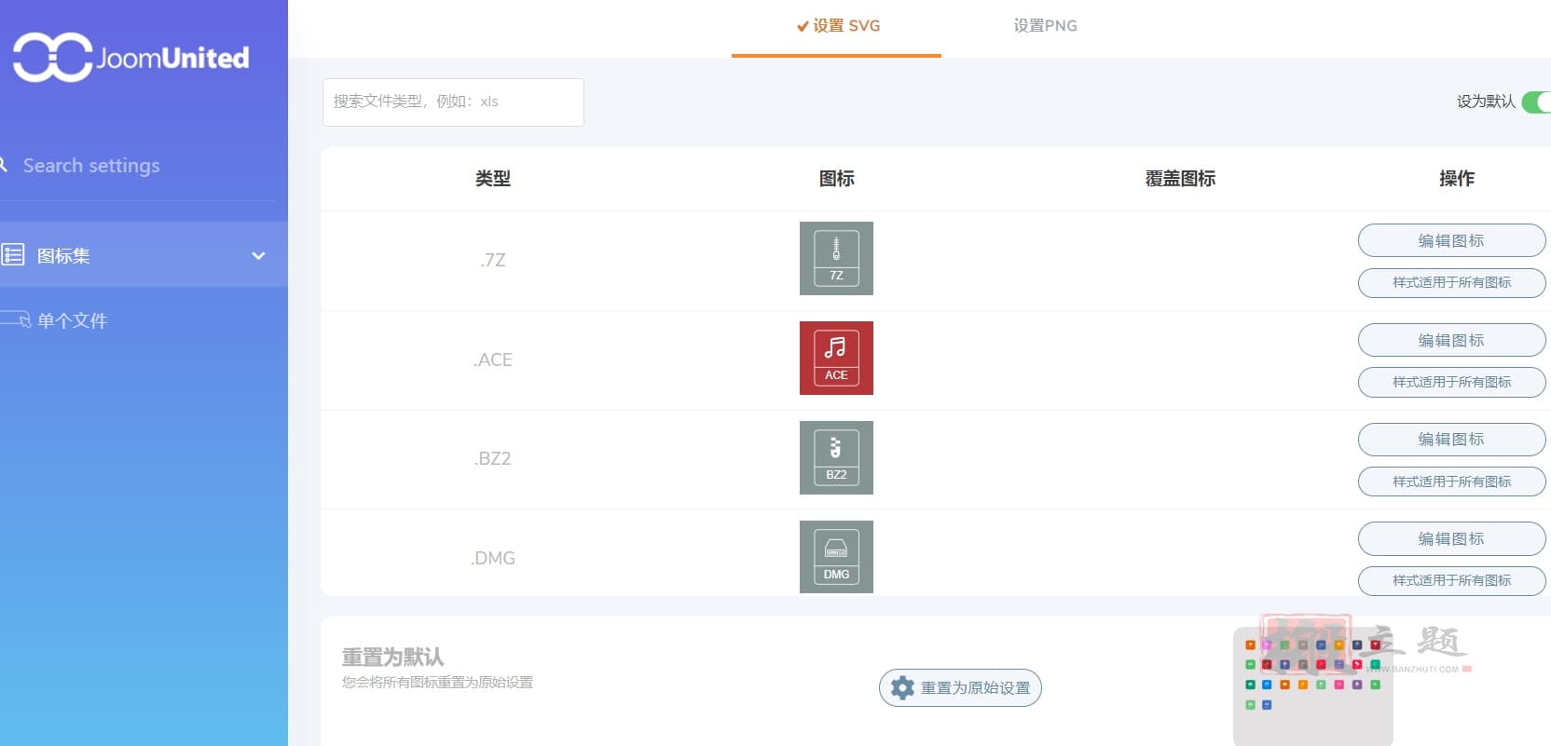Toggle the 设为默认 switch
The width and height of the screenshot is (1551, 746).
[x=1536, y=102]
